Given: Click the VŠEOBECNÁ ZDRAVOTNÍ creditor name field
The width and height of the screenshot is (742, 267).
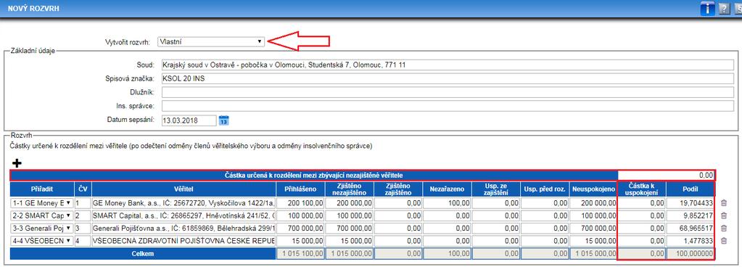Looking at the screenshot, I should click(x=183, y=240).
